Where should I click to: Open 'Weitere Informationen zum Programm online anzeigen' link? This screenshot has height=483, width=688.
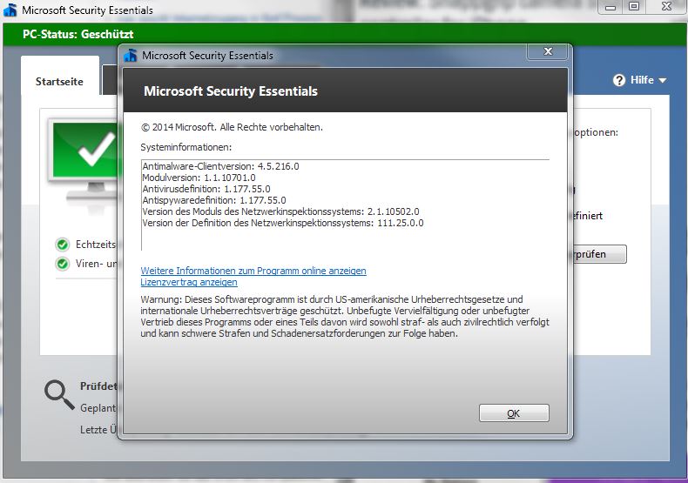pyautogui.click(x=253, y=271)
